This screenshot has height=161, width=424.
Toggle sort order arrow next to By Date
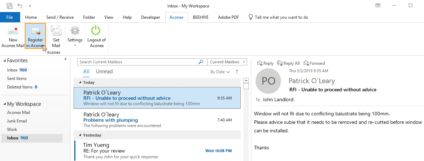click(237, 71)
